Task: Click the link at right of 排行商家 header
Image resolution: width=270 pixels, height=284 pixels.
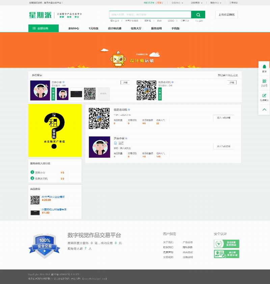Action: click(x=228, y=75)
